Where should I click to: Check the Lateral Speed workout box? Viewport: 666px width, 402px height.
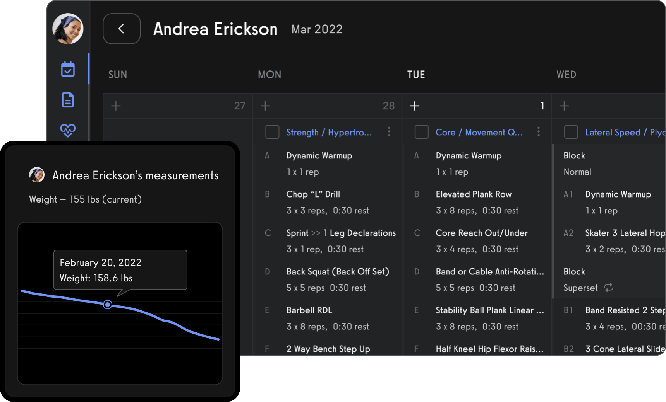pos(571,132)
